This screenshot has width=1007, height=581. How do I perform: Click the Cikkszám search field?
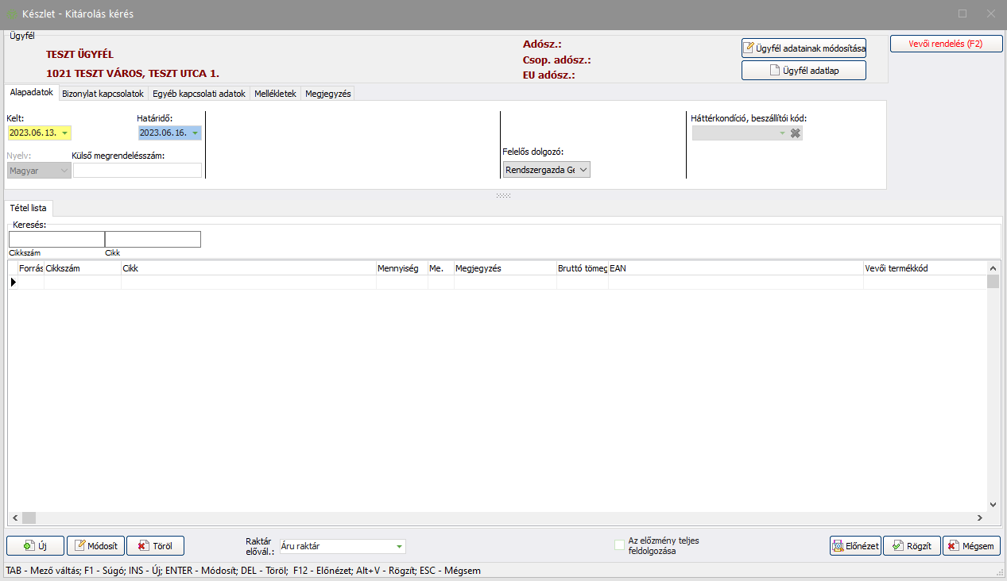[x=56, y=240]
